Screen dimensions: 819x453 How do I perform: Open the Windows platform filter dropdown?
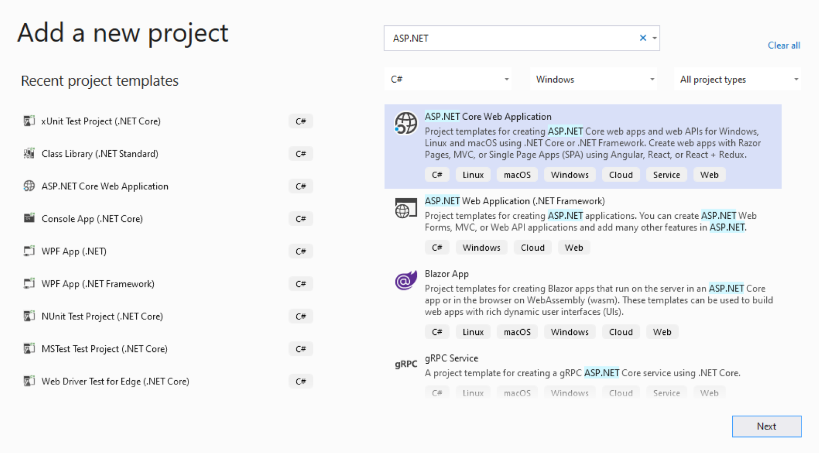[x=593, y=79]
